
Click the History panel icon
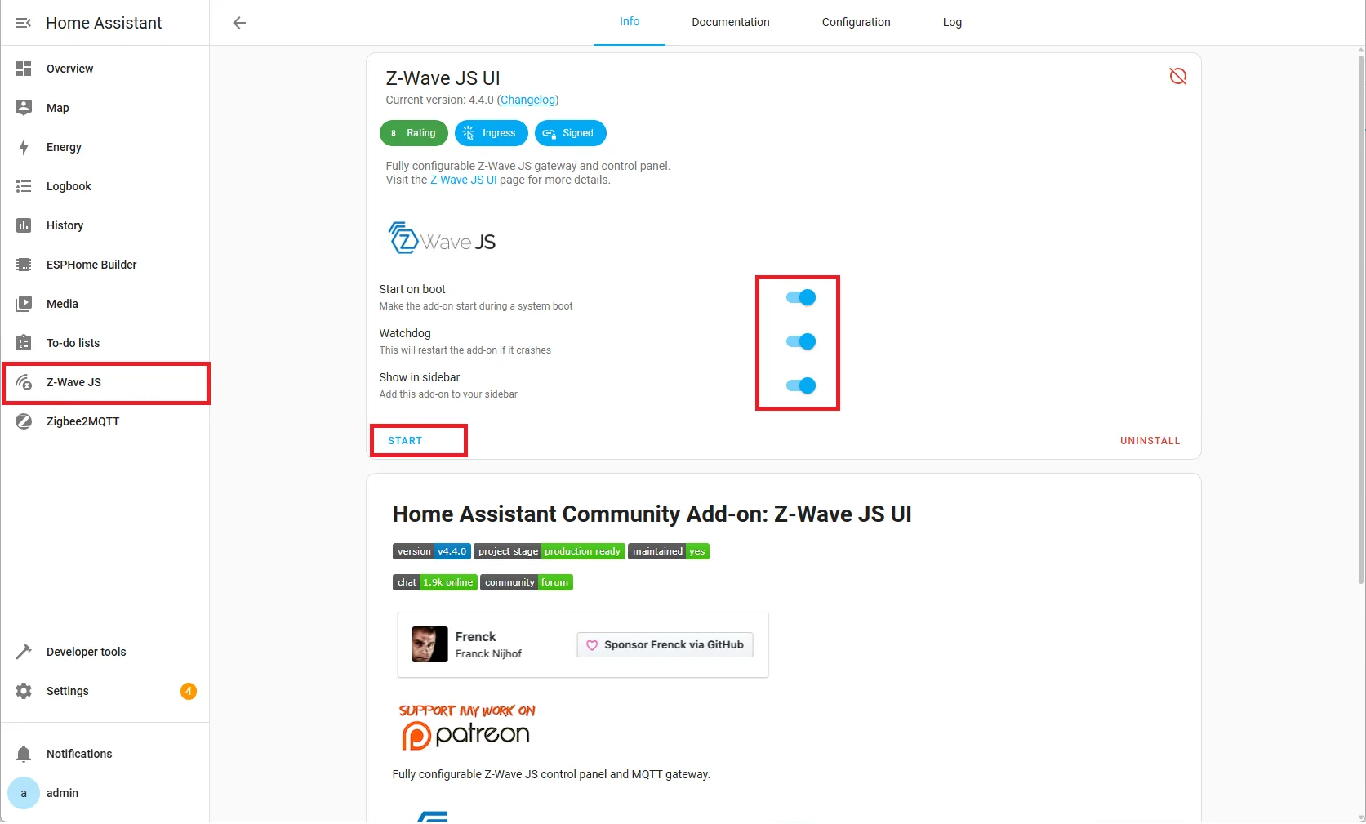[24, 225]
